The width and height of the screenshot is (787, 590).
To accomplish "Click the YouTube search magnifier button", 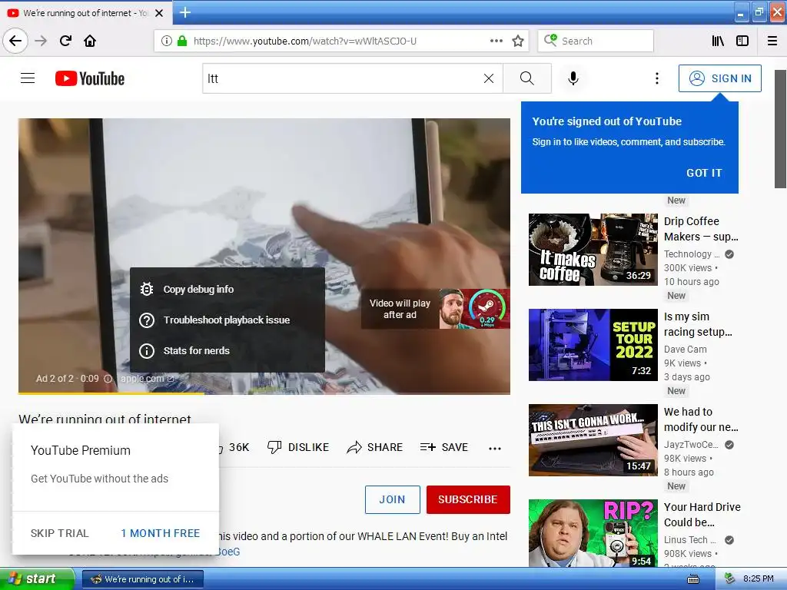I will [527, 78].
